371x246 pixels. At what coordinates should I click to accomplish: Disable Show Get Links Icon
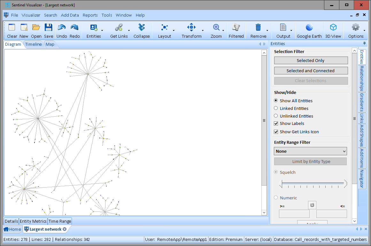click(276, 131)
